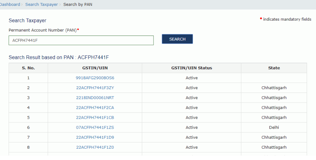Viewport: 316px width, 160px height.
Task: Select GSTIN 22ACFPH7441F1Z0 link
Action: tap(95, 147)
